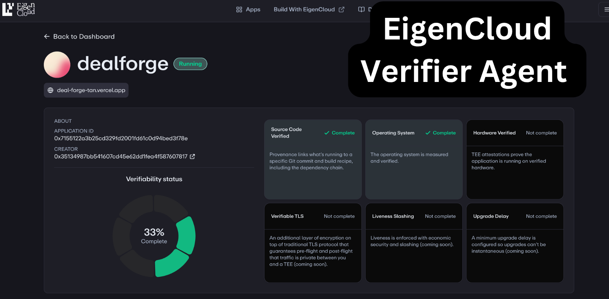
Task: Click the Source Code provenance description text
Action: (x=311, y=161)
